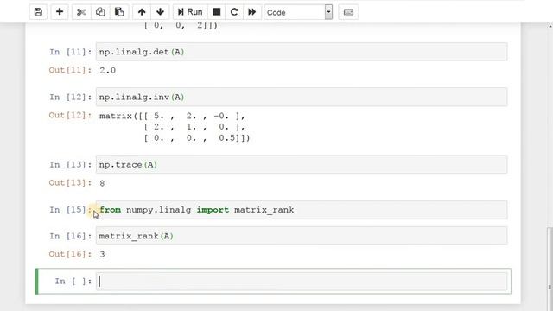553x311 pixels.
Task: Click the np.linalg.det(A) input cell
Action: click(302, 52)
